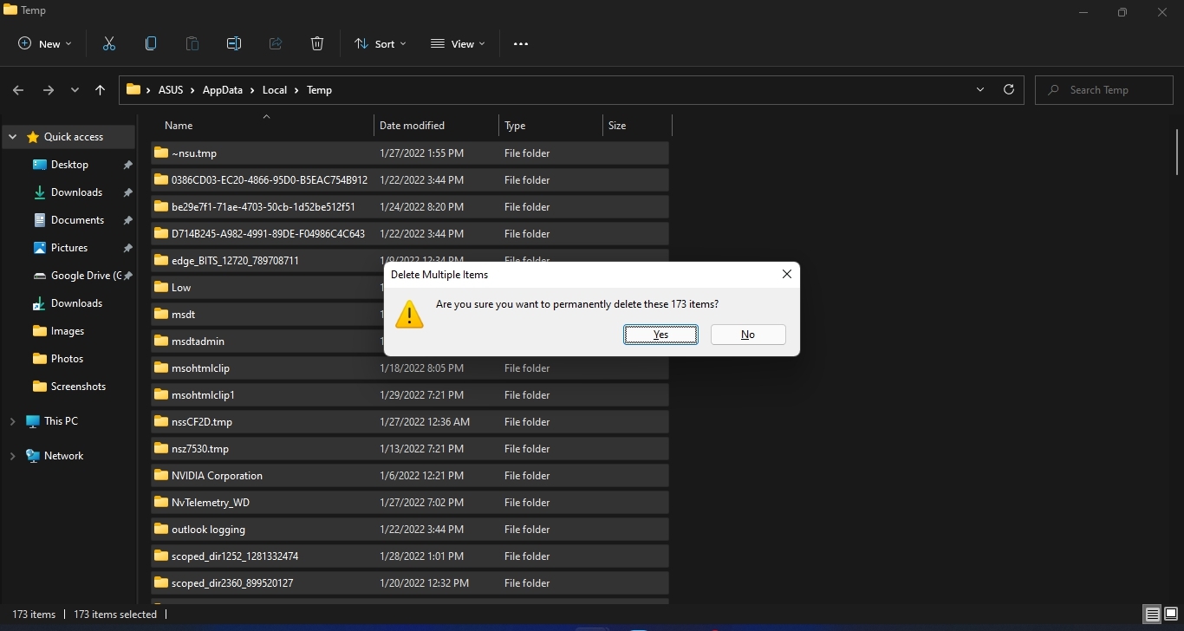Click the ~nsu.tmp folder icon
Image resolution: width=1184 pixels, height=631 pixels.
(x=161, y=153)
